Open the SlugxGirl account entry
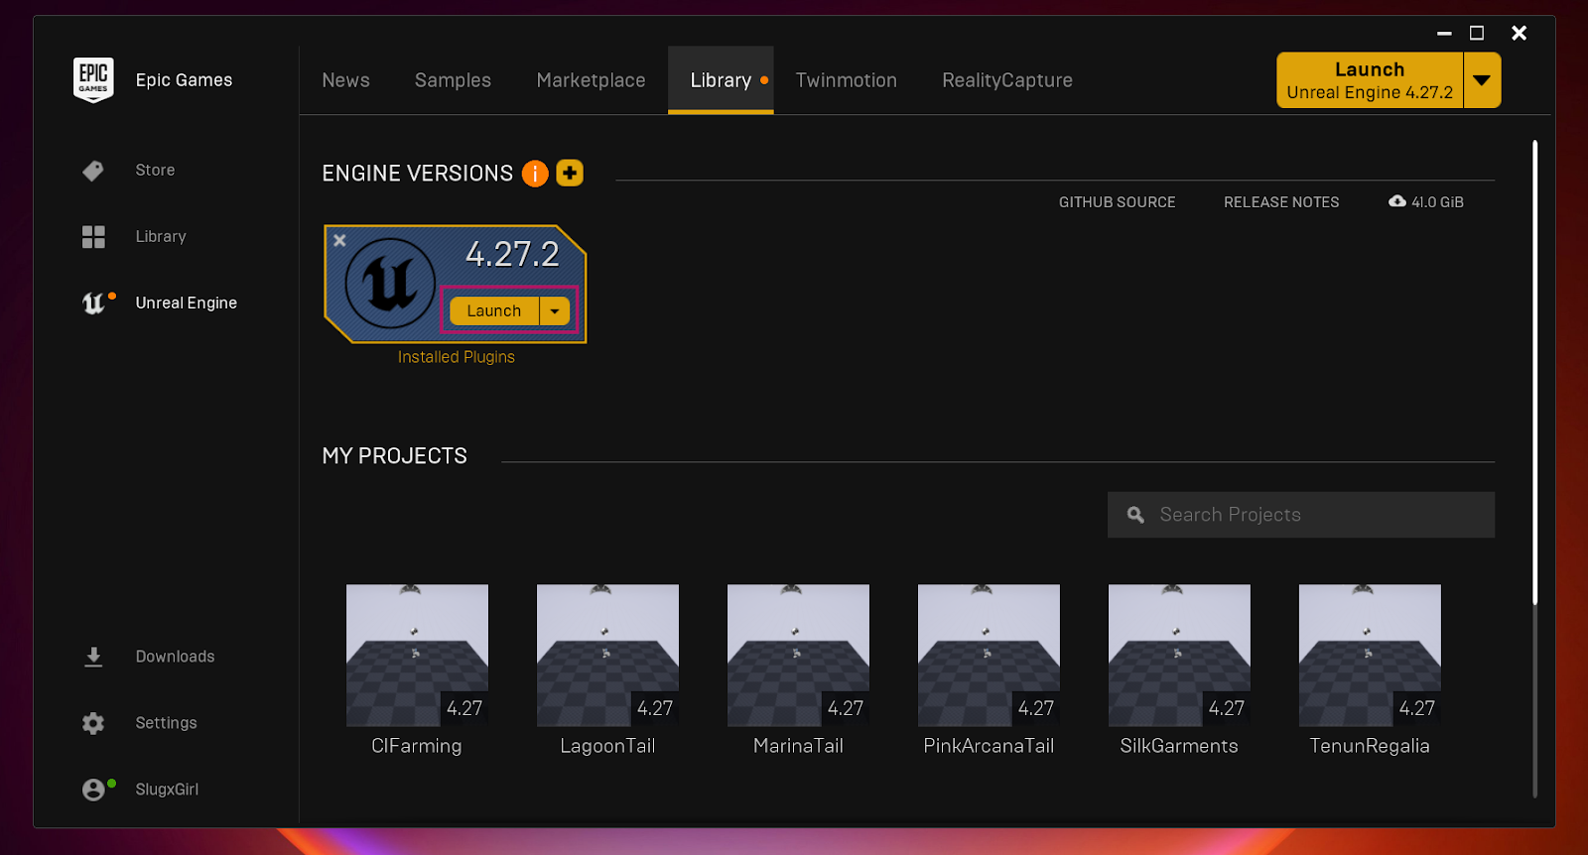The height and width of the screenshot is (855, 1588). (167, 790)
